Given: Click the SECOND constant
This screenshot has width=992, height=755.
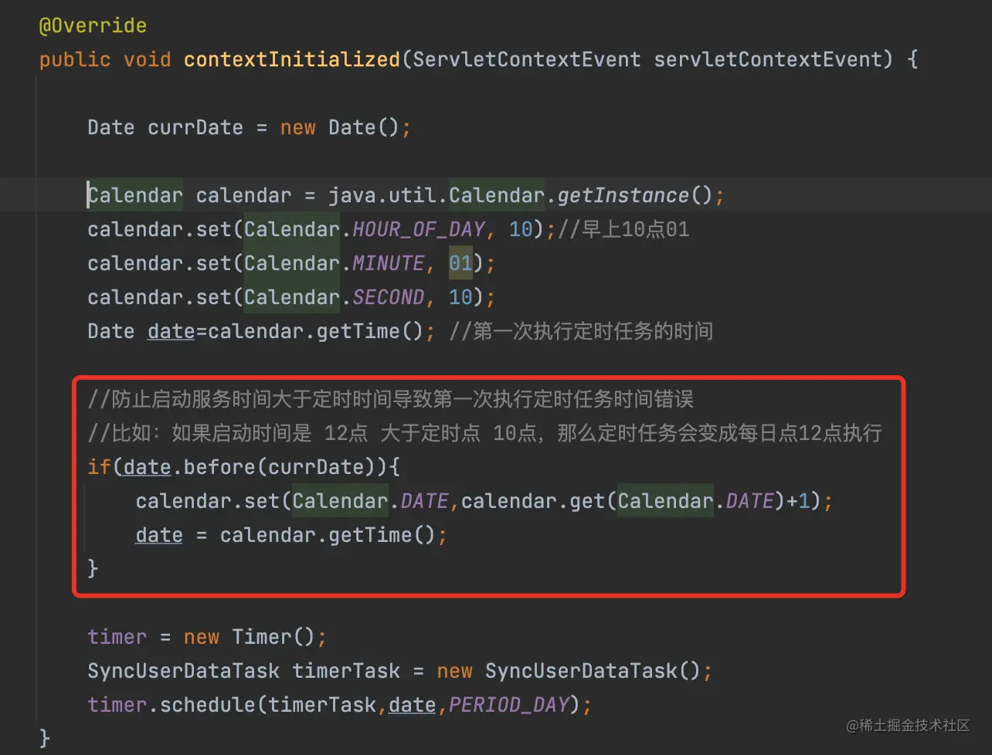Looking at the screenshot, I should point(388,297).
